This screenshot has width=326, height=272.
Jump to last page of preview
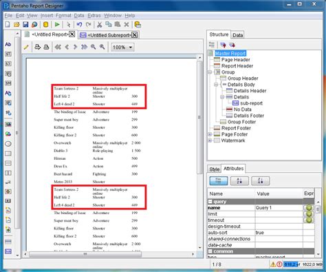pos(84,47)
